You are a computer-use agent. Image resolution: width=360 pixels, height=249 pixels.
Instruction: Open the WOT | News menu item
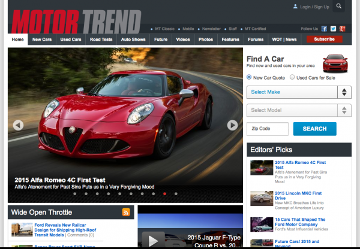point(284,40)
